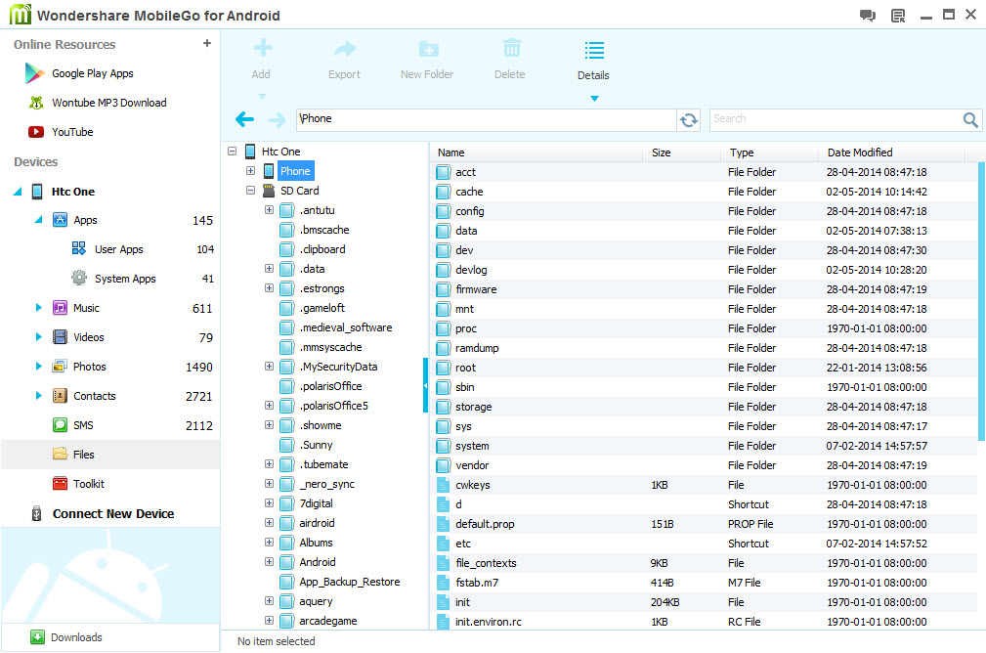The image size is (986, 653).
Task: Select the App_Backup_Restore tree folder
Action: tap(349, 582)
